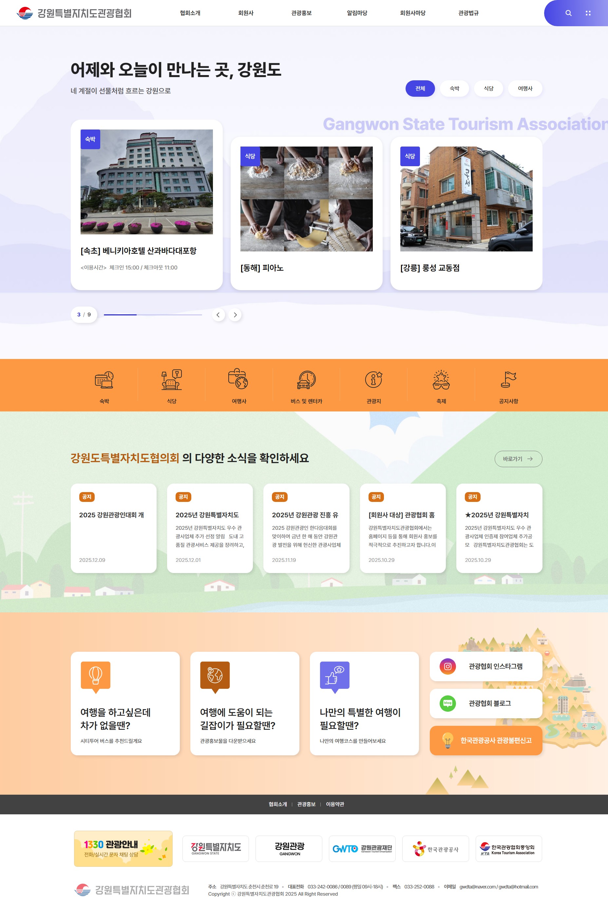The height and width of the screenshot is (914, 608).
Task: Open 한국관광공사 관광불편신고 orange button
Action: coord(485,740)
